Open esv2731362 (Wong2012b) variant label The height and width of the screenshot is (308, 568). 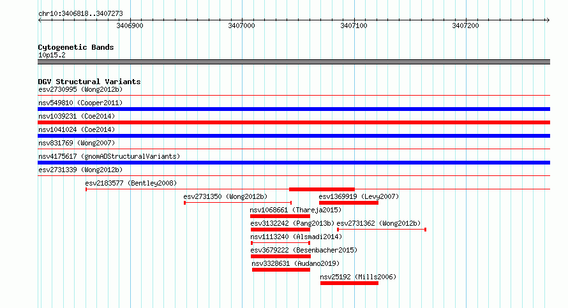click(x=378, y=223)
